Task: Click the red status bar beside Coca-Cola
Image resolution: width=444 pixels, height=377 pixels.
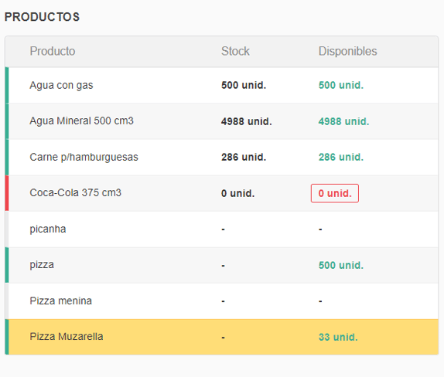Action: coord(7,193)
